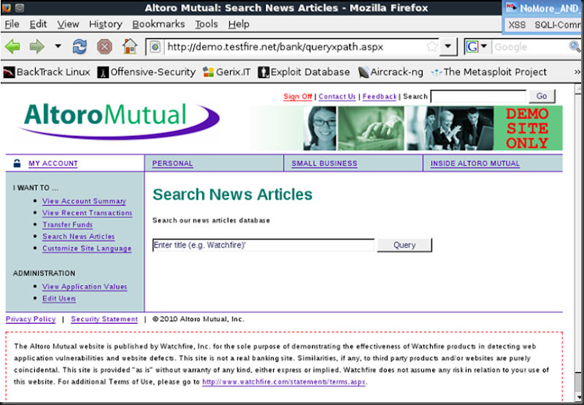This screenshot has height=405, width=584.
Task: Click the NoMore_AND window title icon
Action: 511,8
